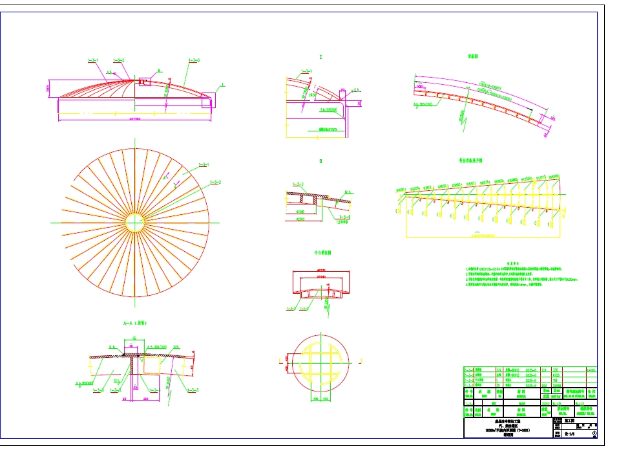Click the 'A-A' section title
Viewport: 641px width, 475px height.
[135, 323]
